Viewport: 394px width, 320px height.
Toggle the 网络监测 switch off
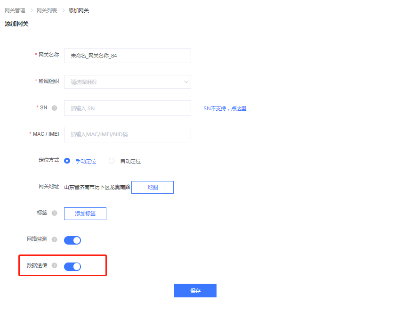tap(72, 240)
